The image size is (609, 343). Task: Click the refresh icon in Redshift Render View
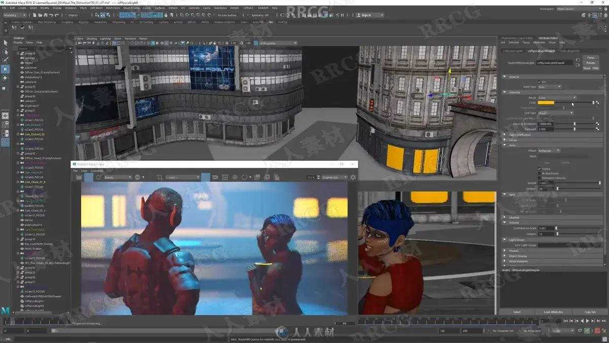click(x=98, y=178)
